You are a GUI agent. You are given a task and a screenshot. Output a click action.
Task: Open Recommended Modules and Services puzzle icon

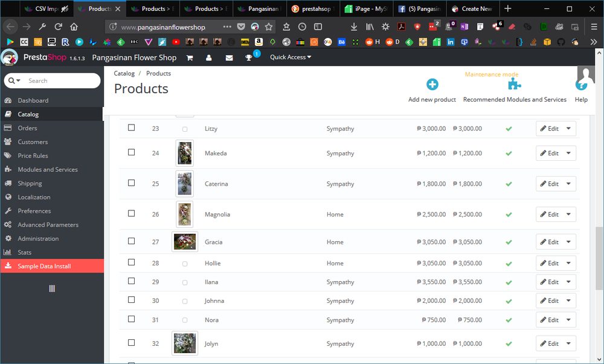point(515,85)
